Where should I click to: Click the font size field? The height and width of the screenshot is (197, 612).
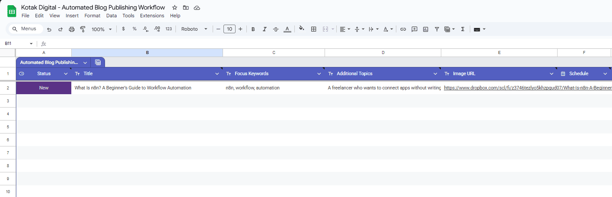[x=229, y=29]
